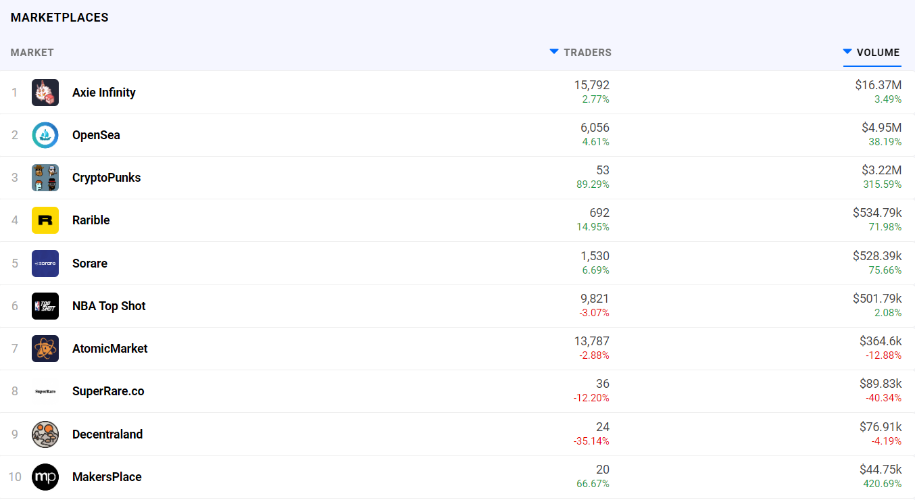This screenshot has height=500, width=915.
Task: Select the $44.75k volume value
Action: [881, 470]
